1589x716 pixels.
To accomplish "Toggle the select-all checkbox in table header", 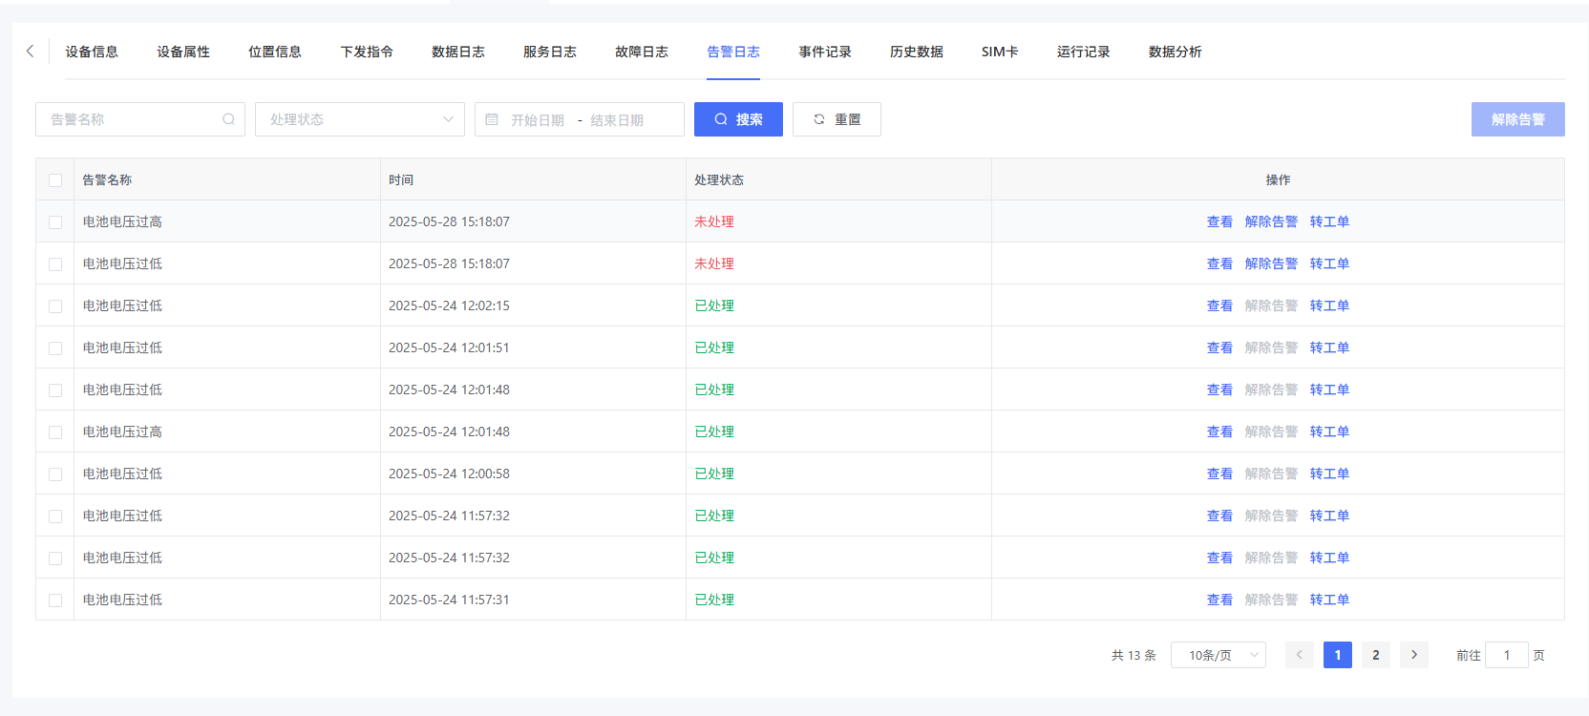I will point(55,180).
